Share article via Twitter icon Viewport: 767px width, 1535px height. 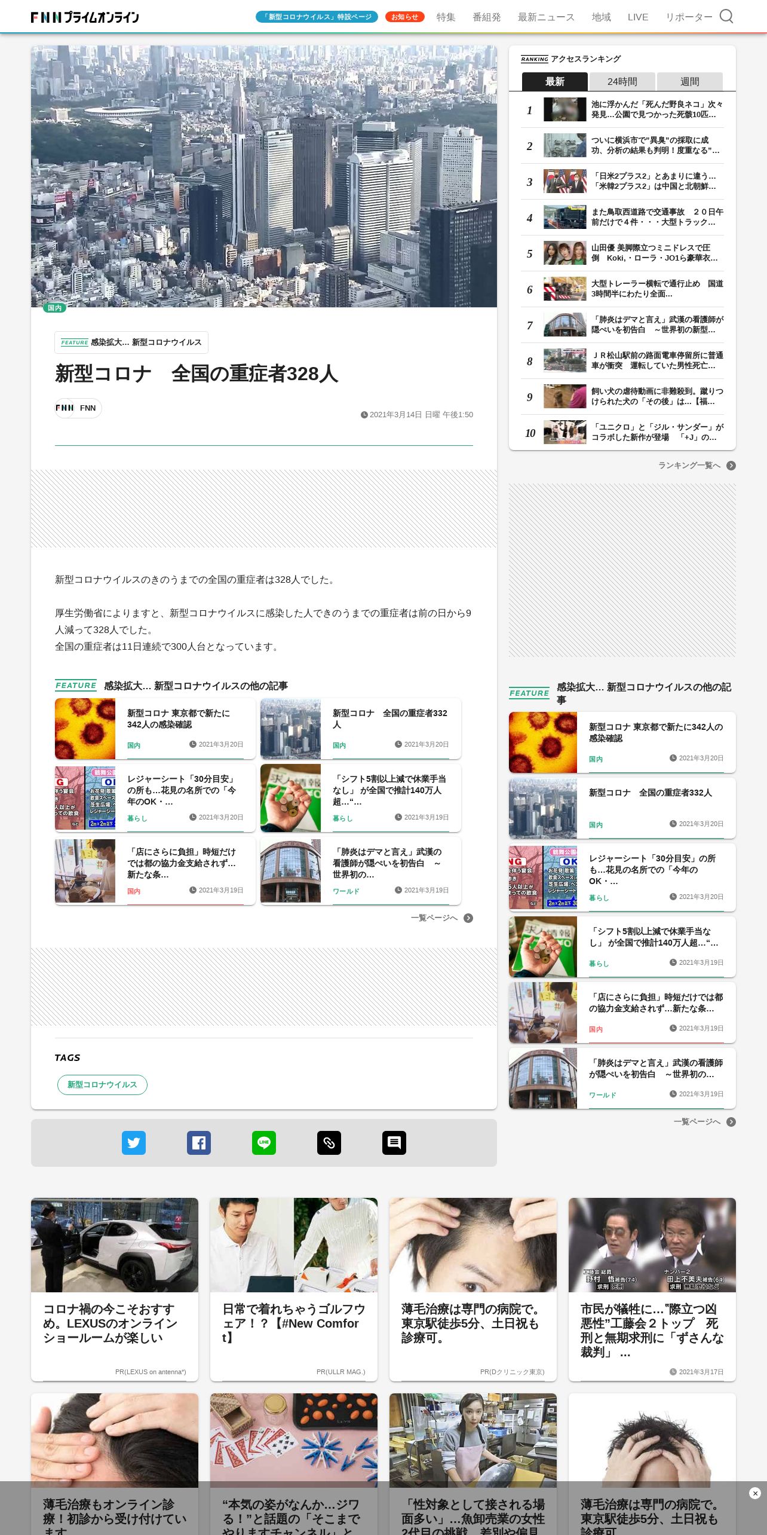click(x=134, y=1143)
